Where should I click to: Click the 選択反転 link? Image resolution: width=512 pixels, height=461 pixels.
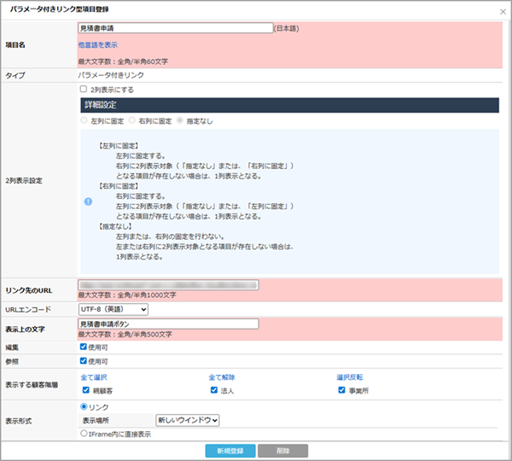point(351,376)
